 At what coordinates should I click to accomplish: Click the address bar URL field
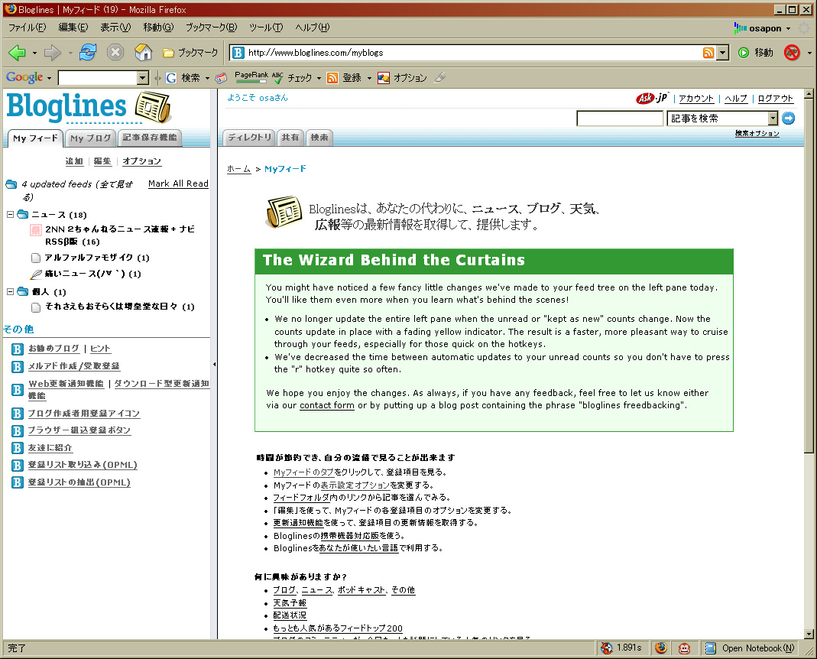pos(473,53)
